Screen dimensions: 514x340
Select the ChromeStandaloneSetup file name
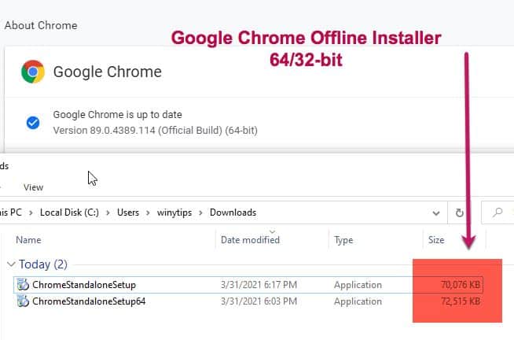click(84, 285)
